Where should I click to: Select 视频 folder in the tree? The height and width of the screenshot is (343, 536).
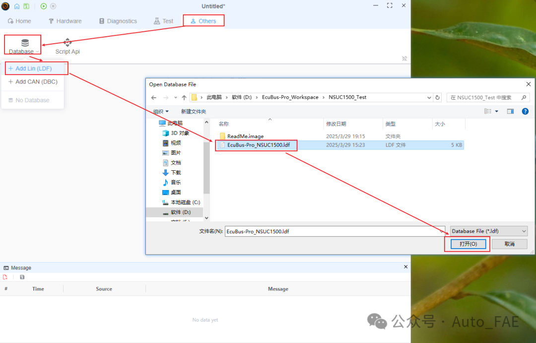(172, 143)
